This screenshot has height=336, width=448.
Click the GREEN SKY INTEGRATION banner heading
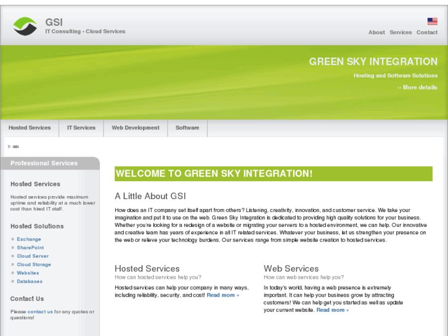(373, 62)
